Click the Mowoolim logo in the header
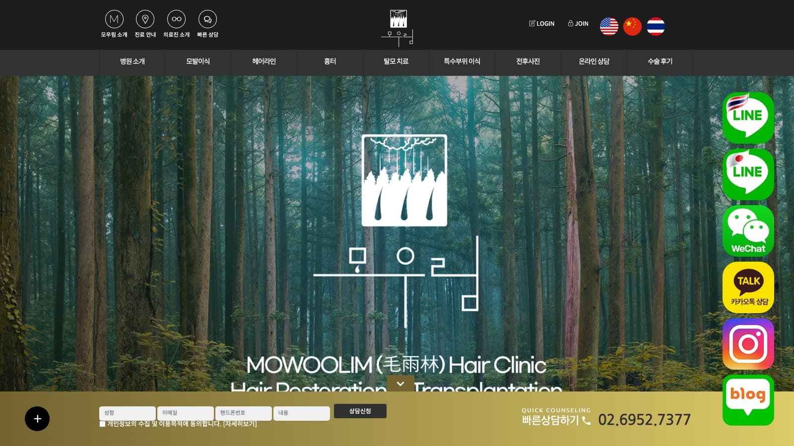 397,27
